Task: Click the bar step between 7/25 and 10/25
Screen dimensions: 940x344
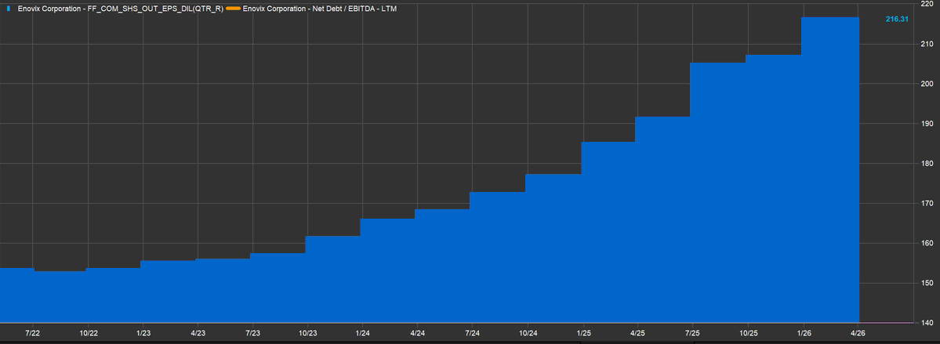Action: pyautogui.click(x=718, y=193)
